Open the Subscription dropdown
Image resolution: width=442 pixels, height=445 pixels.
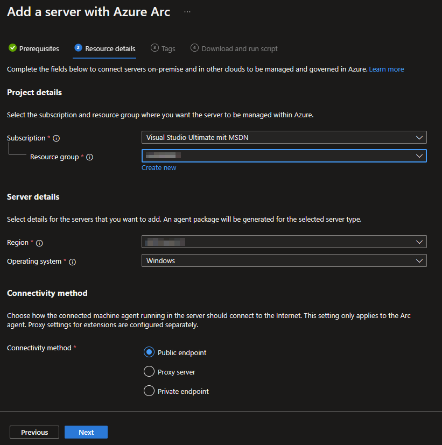click(x=284, y=137)
